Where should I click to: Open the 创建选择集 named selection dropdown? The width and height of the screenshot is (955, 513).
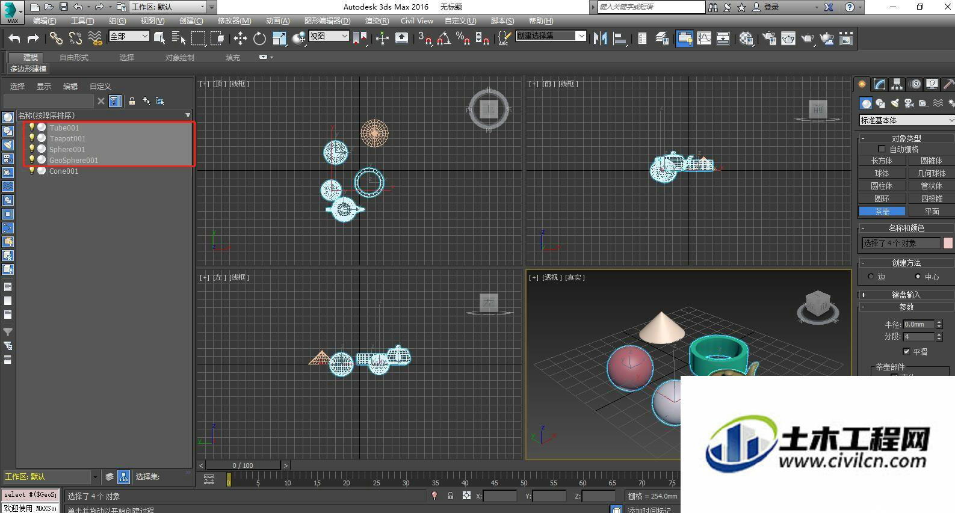pos(551,35)
